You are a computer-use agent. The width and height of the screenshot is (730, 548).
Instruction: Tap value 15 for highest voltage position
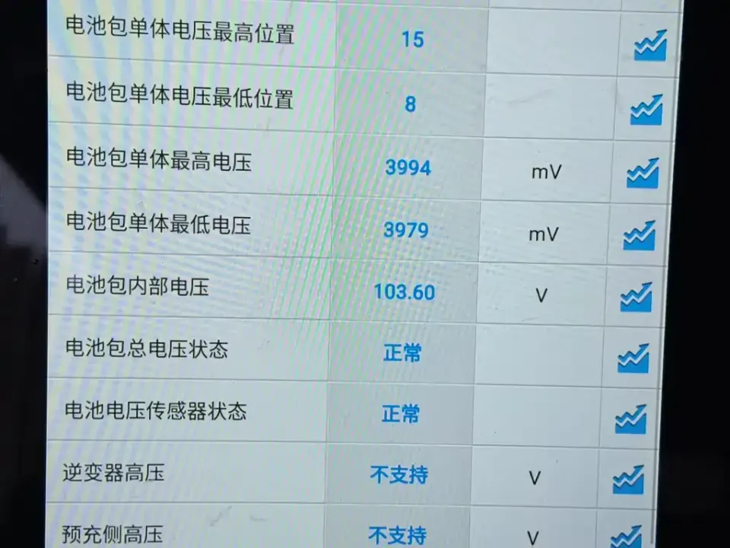412,39
